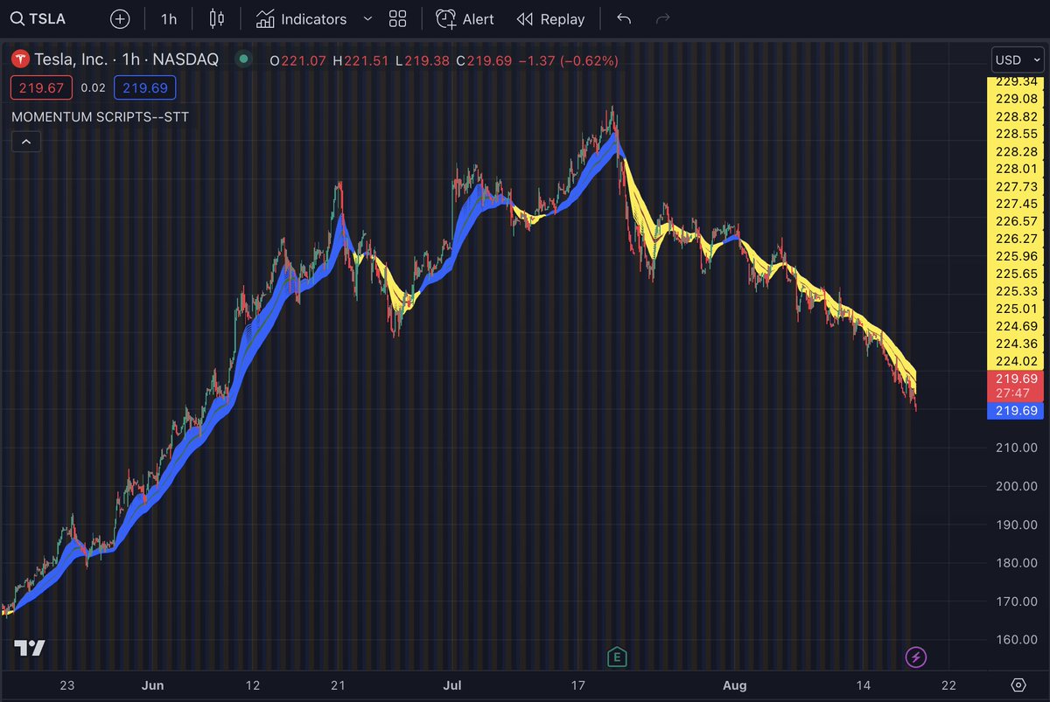Click the purple lightning bolt marker
The height and width of the screenshot is (702, 1050).
tap(916, 657)
